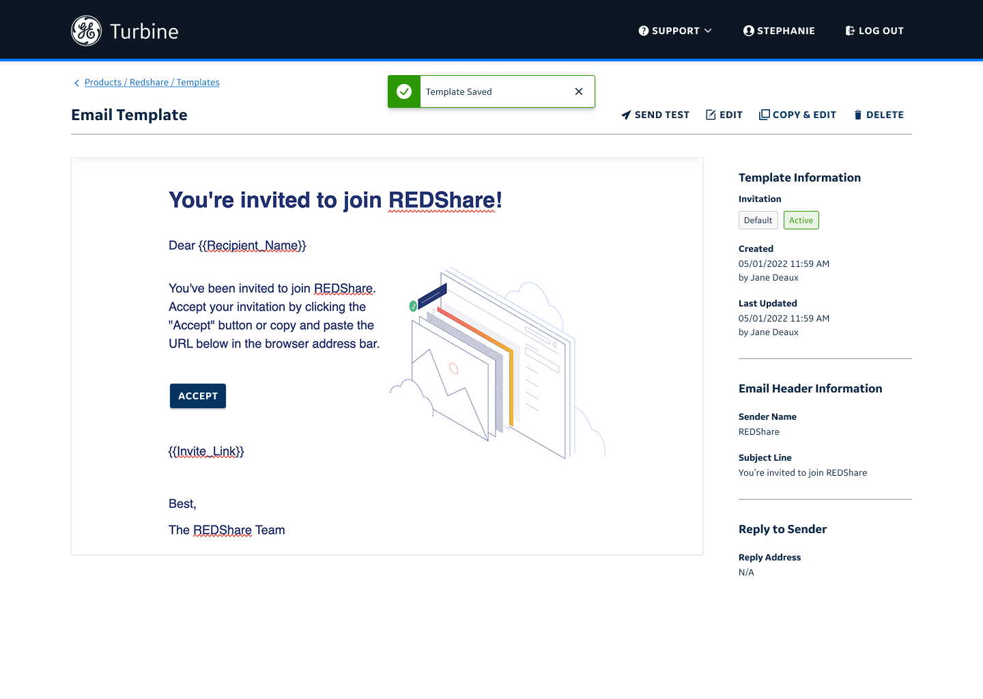Click the Delete trash can icon
This screenshot has height=699, width=983.
tap(858, 115)
